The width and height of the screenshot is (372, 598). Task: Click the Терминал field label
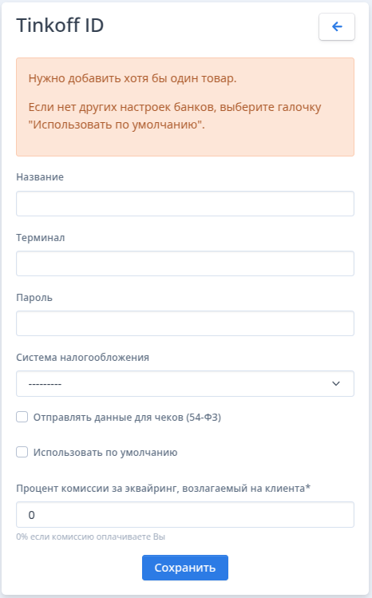pyautogui.click(x=41, y=238)
